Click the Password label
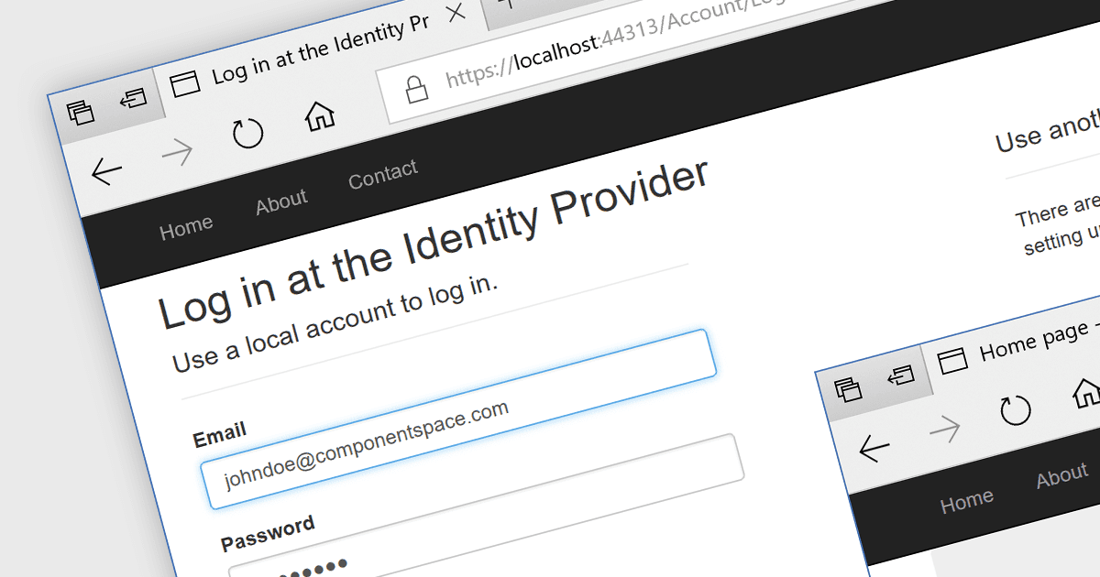 pyautogui.click(x=268, y=532)
